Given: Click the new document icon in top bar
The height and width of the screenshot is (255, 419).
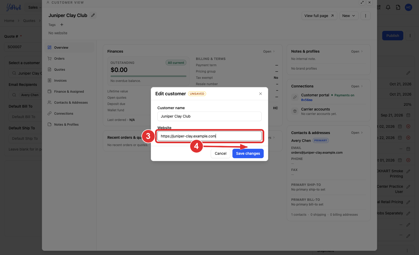Looking at the screenshot, I should (x=398, y=7).
